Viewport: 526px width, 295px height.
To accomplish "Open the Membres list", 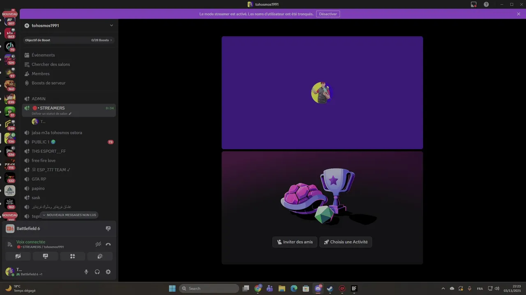I will [69, 74].
